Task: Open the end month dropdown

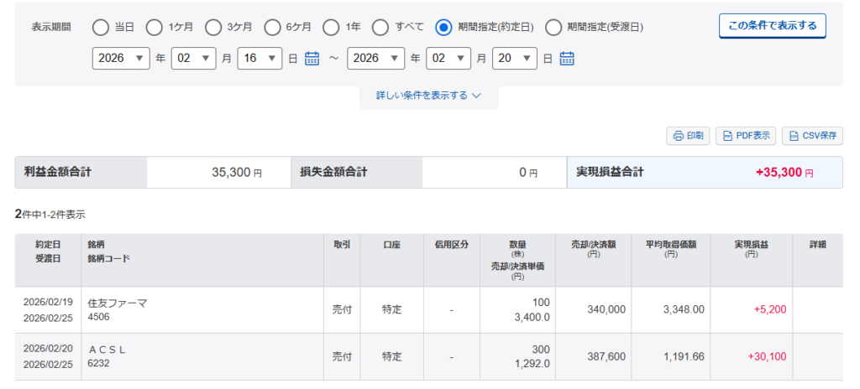Action: [x=448, y=59]
